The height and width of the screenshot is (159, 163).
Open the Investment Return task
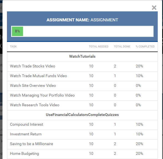pyautogui.click(x=26, y=134)
